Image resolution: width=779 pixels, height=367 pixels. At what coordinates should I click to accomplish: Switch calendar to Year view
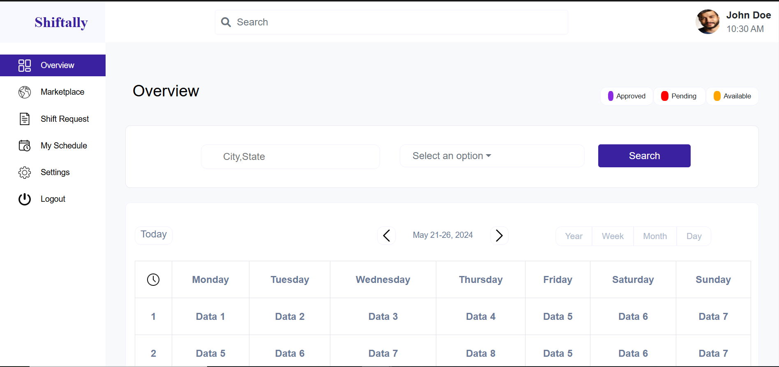pos(574,236)
